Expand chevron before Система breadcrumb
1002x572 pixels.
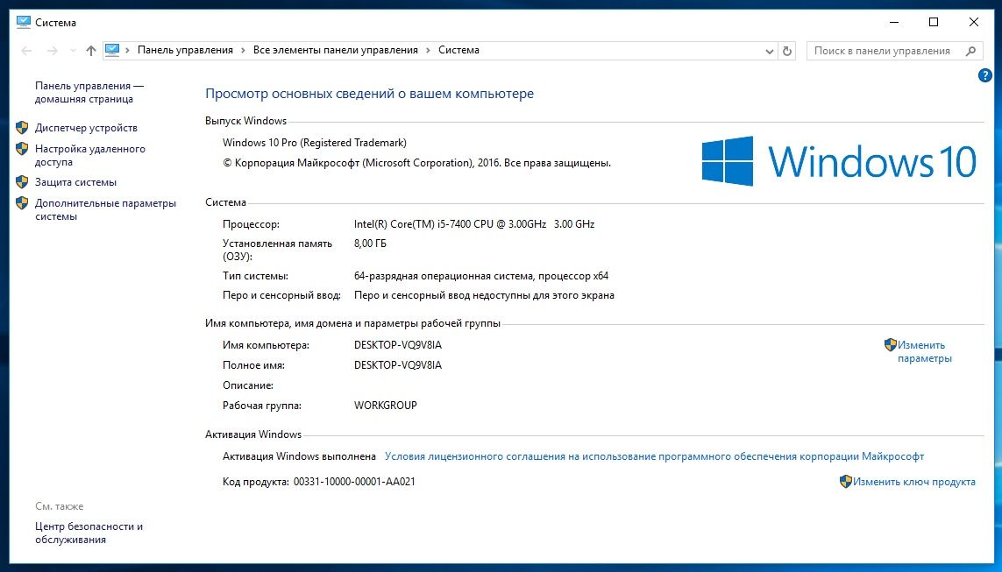tap(428, 51)
